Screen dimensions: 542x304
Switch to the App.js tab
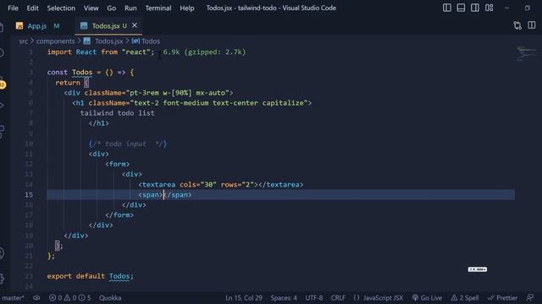(37, 26)
